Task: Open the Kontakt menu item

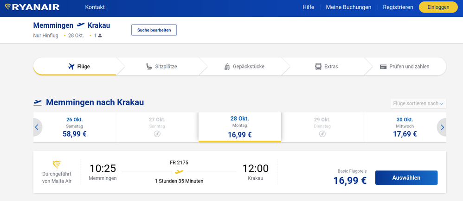Action: [x=95, y=7]
